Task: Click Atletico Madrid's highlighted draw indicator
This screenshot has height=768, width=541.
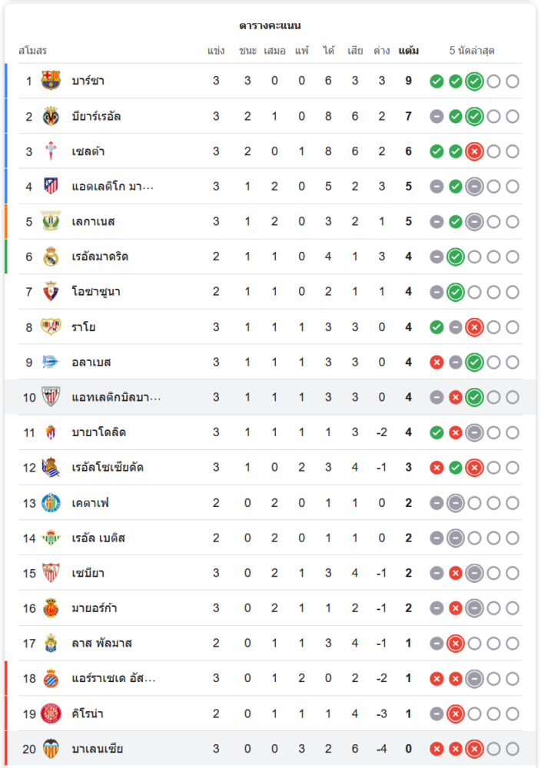Action: tap(474, 187)
